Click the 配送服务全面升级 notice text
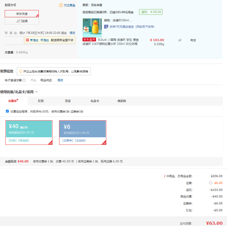Viewport: 227px width, 226px height. [62, 40]
